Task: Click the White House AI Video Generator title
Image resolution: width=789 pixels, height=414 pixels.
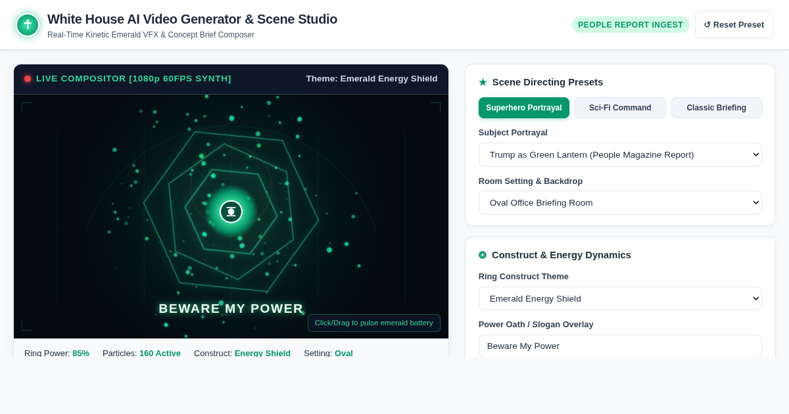Action: pyautogui.click(x=192, y=19)
